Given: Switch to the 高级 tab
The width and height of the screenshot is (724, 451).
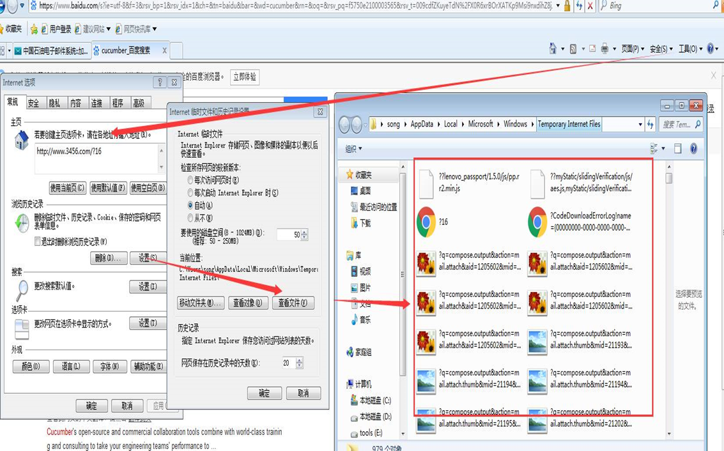Looking at the screenshot, I should coord(138,103).
